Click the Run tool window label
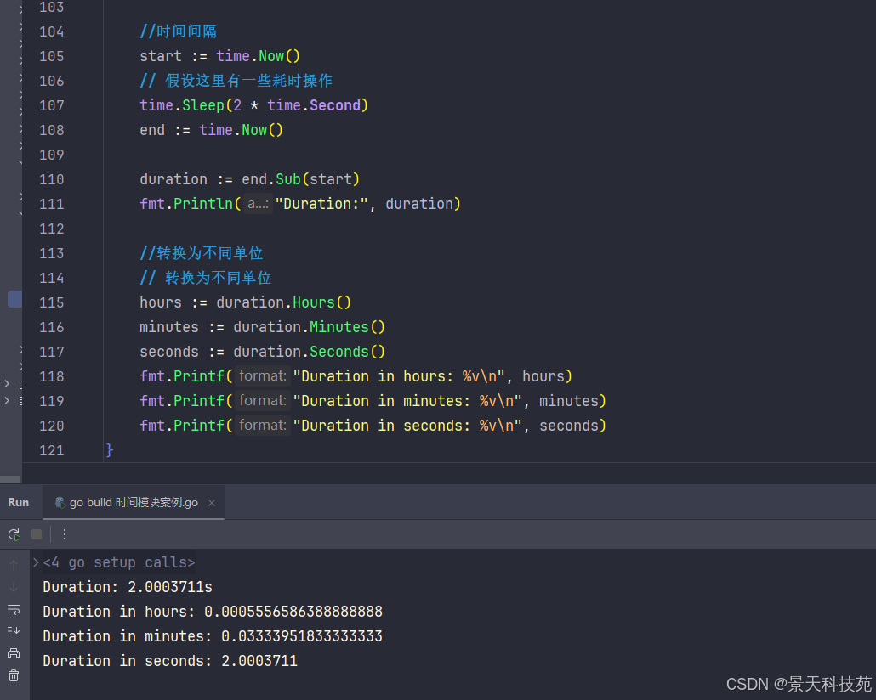The height and width of the screenshot is (700, 876). (x=19, y=502)
